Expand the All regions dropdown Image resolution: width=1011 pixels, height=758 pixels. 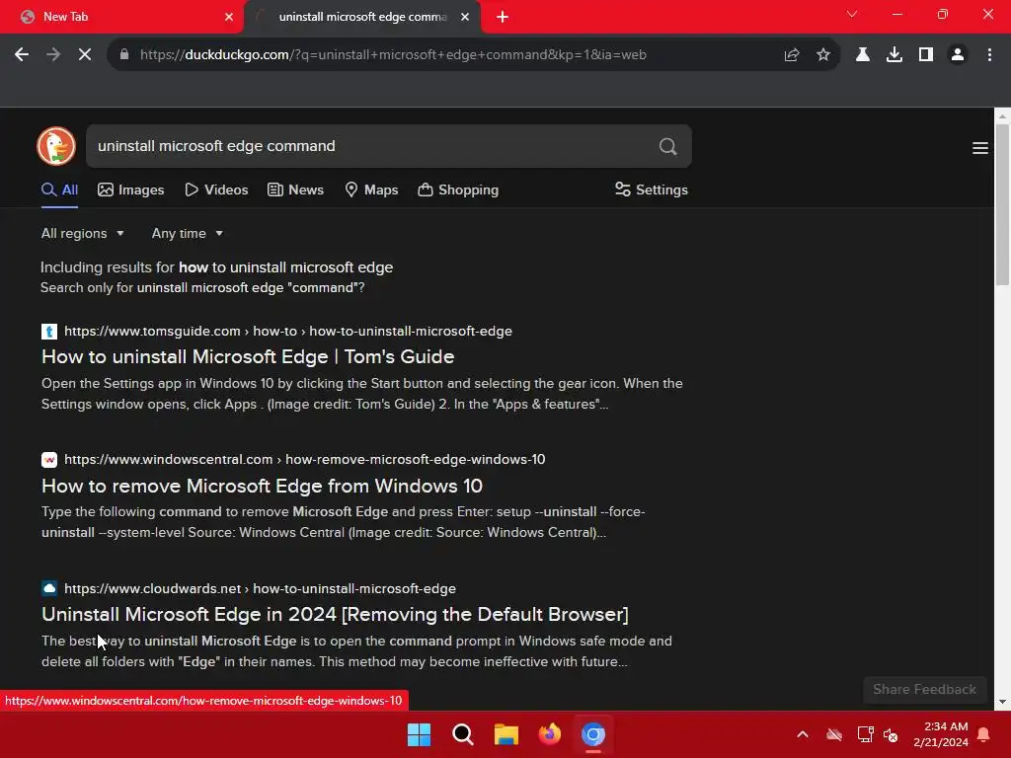tap(83, 233)
